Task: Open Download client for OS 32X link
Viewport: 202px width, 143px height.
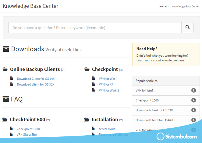Action: [x=36, y=84]
